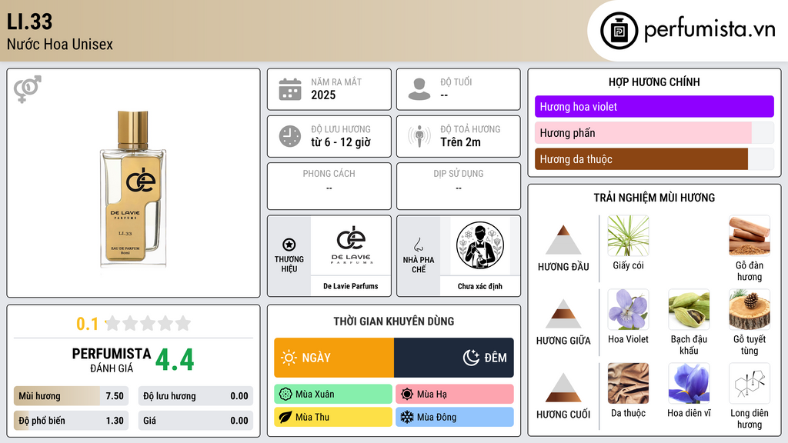Select the Hương da thuộc accord bar
788x443 pixels.
654,158
